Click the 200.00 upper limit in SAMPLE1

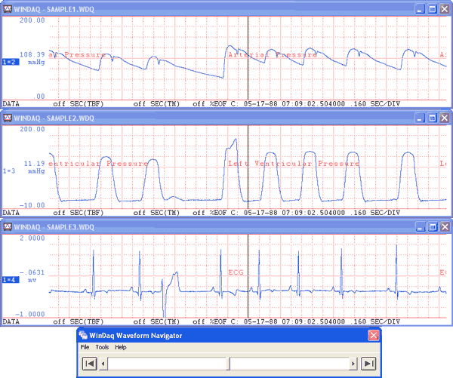32,20
